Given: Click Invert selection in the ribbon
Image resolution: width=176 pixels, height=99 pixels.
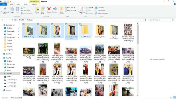Looking at the screenshot, I should tap(101, 13).
